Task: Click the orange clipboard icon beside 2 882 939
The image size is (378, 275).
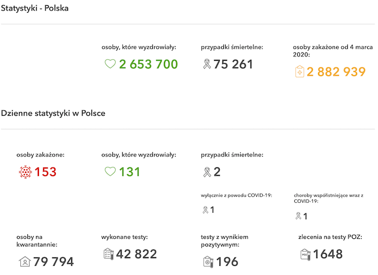Action: click(299, 72)
